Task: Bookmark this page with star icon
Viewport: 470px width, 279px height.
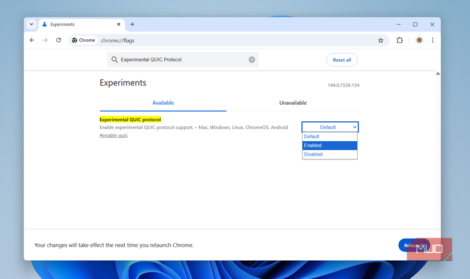Action: pyautogui.click(x=381, y=40)
